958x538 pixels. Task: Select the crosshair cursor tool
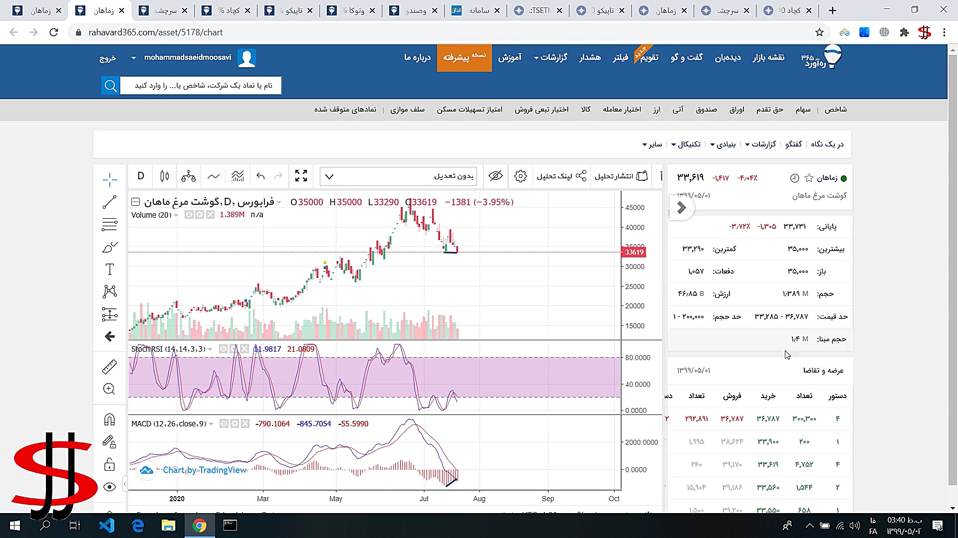click(x=109, y=180)
